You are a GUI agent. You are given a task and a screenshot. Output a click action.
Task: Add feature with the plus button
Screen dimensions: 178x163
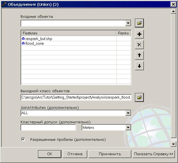tap(139, 34)
